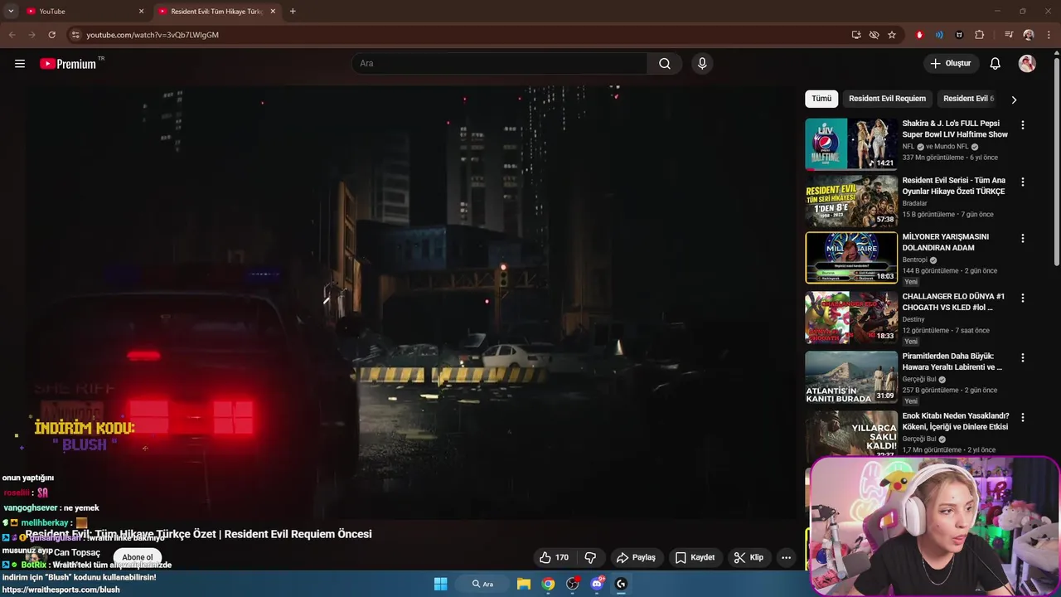
Task: Open options for Enok Kitabı video
Action: click(1022, 417)
